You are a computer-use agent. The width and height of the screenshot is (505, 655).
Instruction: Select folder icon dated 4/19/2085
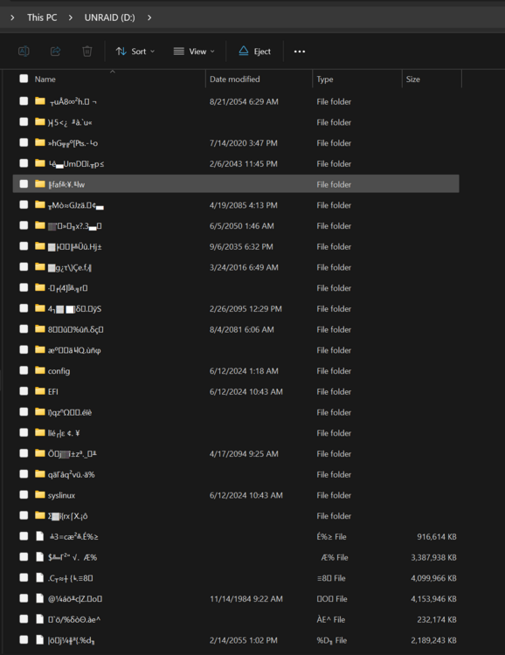point(40,204)
